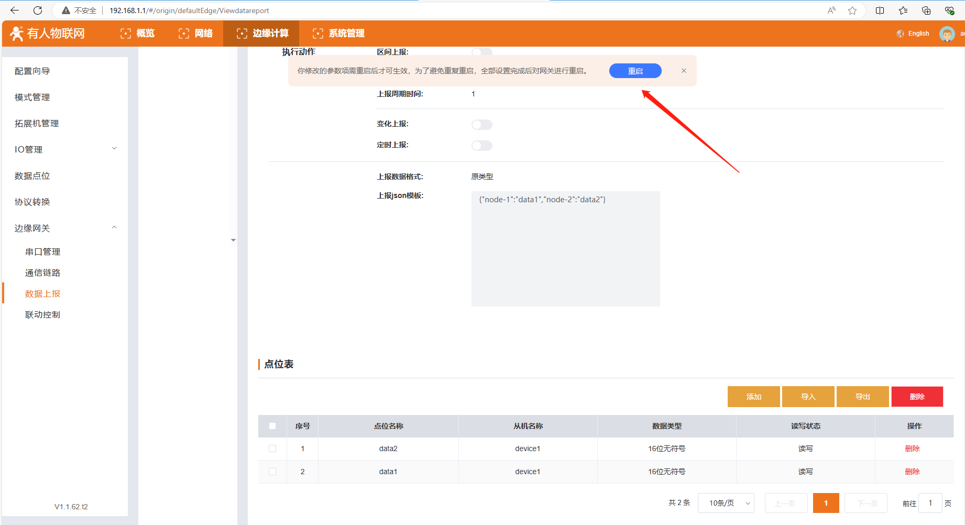The height and width of the screenshot is (525, 965).
Task: Click the 导入 button
Action: tap(808, 397)
